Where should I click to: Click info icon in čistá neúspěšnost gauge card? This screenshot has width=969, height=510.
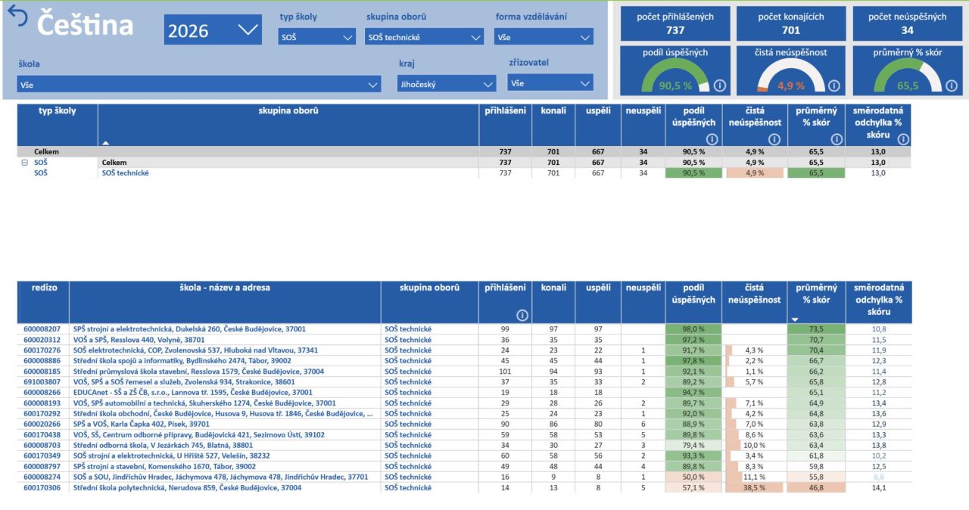(833, 86)
